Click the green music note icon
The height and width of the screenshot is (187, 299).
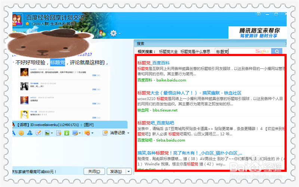pos(67,133)
